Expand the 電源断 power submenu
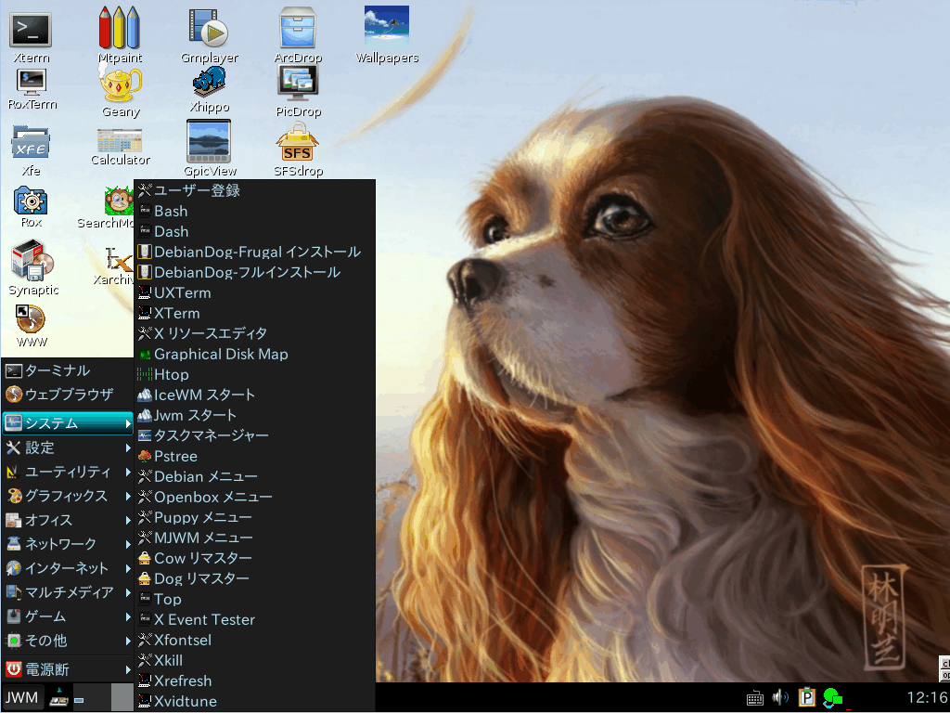The height and width of the screenshot is (713, 950). click(x=67, y=669)
